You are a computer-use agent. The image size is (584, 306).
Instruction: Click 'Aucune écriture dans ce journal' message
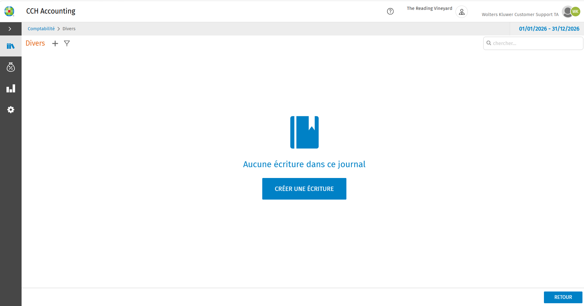pos(304,164)
